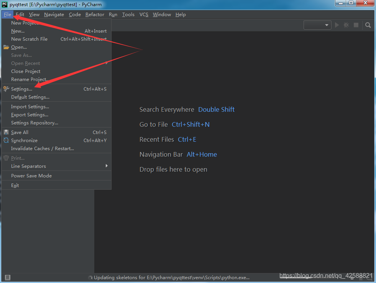Choose Exit from File menu
Viewport: 376px width, 283px height.
pos(57,185)
